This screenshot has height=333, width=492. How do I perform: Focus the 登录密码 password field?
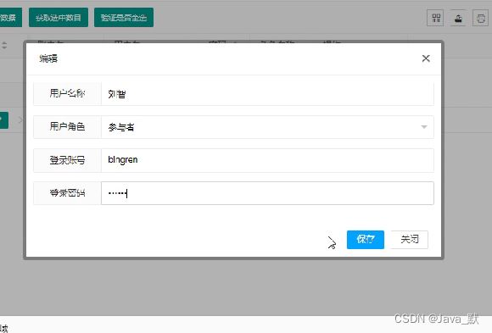(x=267, y=193)
